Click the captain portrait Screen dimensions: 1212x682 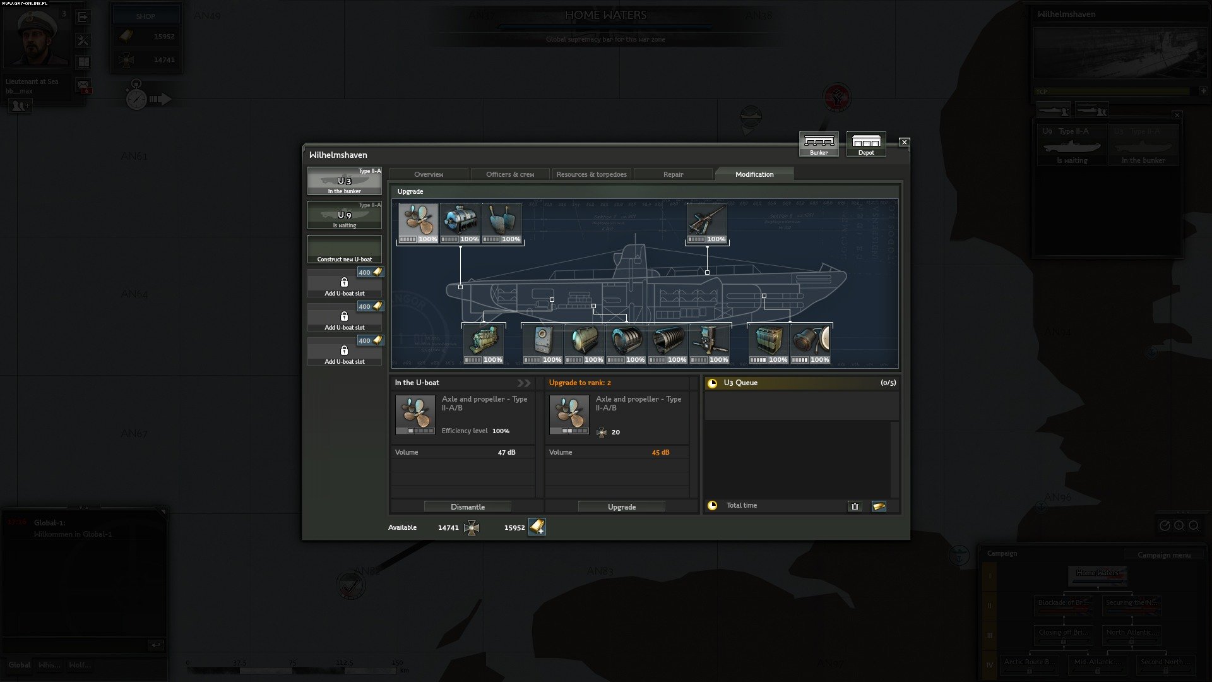coord(36,37)
